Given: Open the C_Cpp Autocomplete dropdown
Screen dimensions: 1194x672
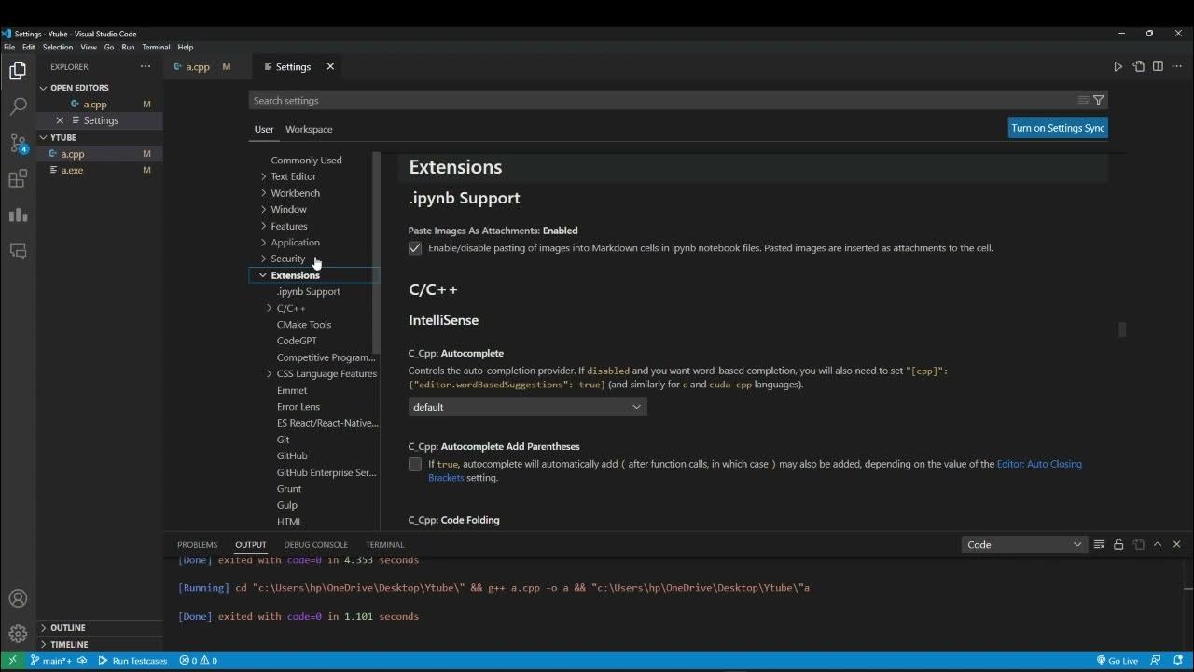Looking at the screenshot, I should pyautogui.click(x=527, y=407).
